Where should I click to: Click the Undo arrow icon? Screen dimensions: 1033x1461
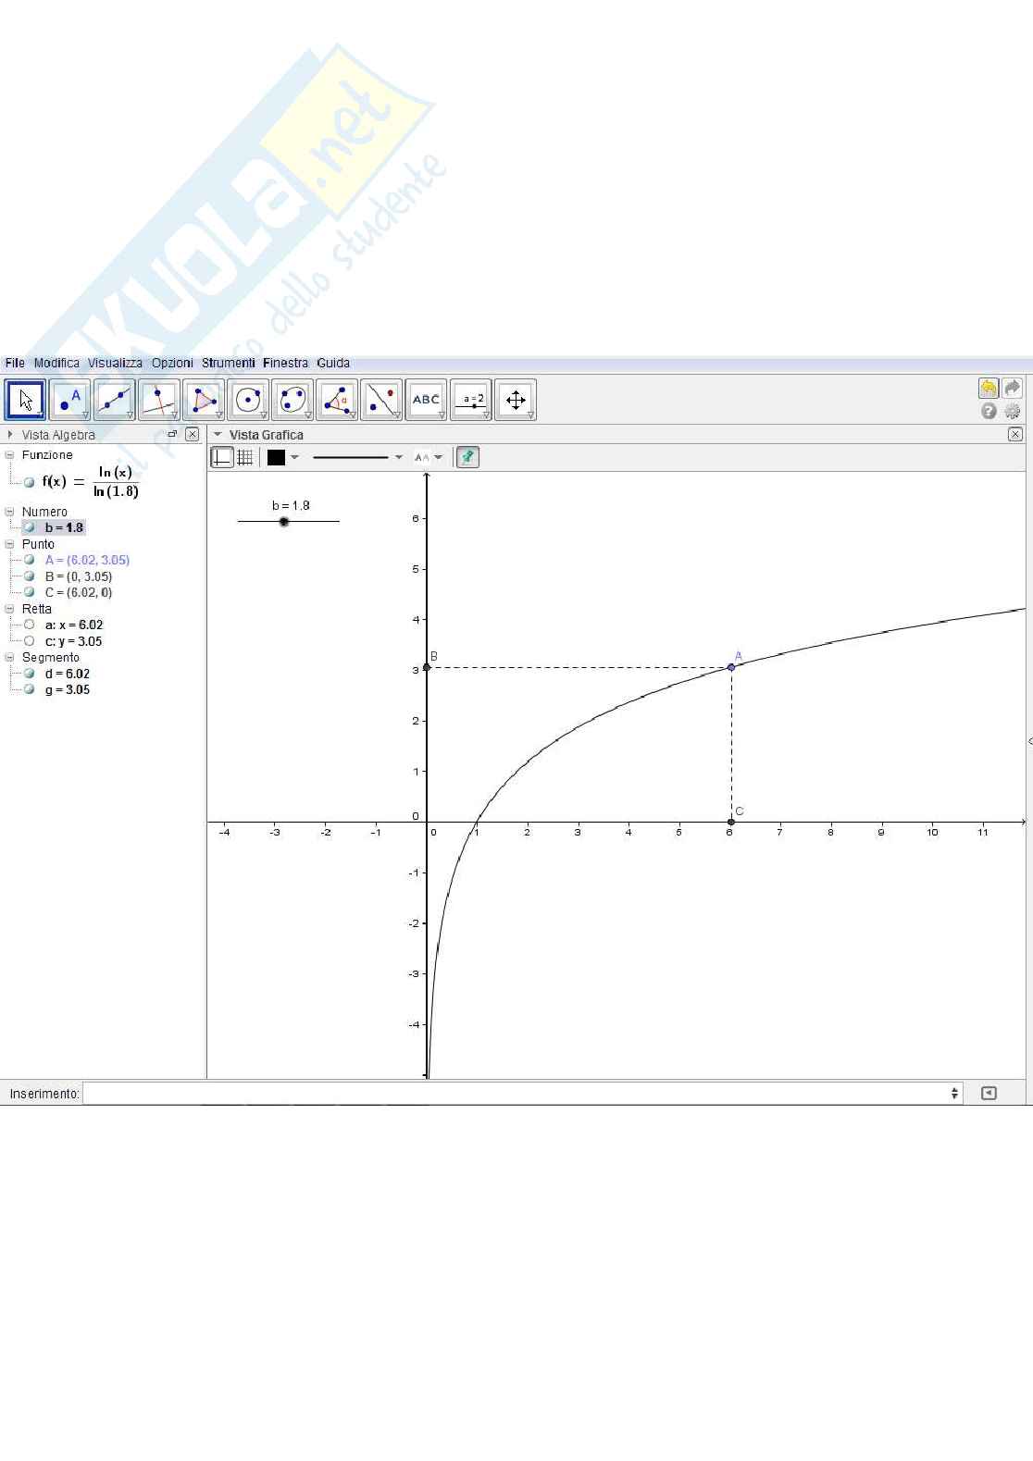click(x=989, y=389)
